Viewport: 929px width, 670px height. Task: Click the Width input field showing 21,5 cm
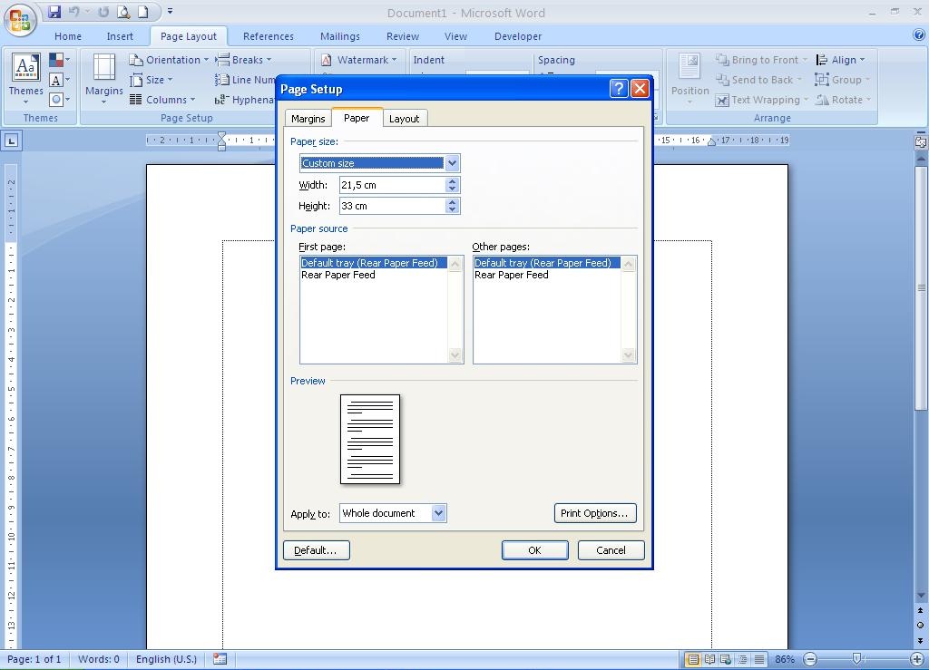tap(390, 184)
